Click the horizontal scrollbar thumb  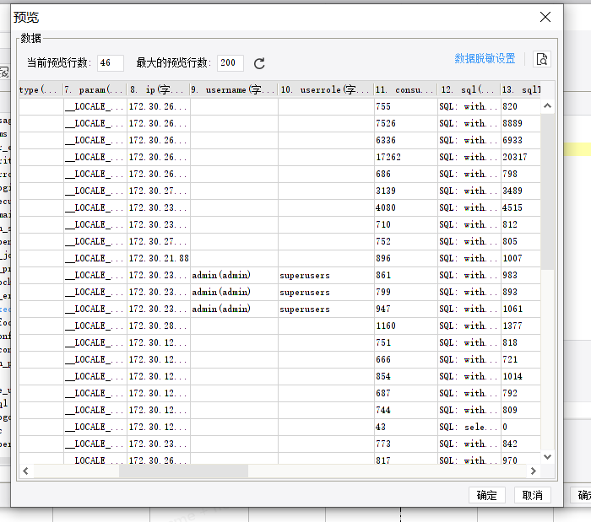[x=183, y=471]
